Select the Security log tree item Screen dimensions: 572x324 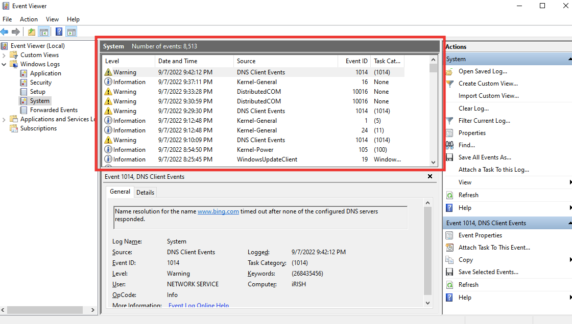click(x=40, y=83)
